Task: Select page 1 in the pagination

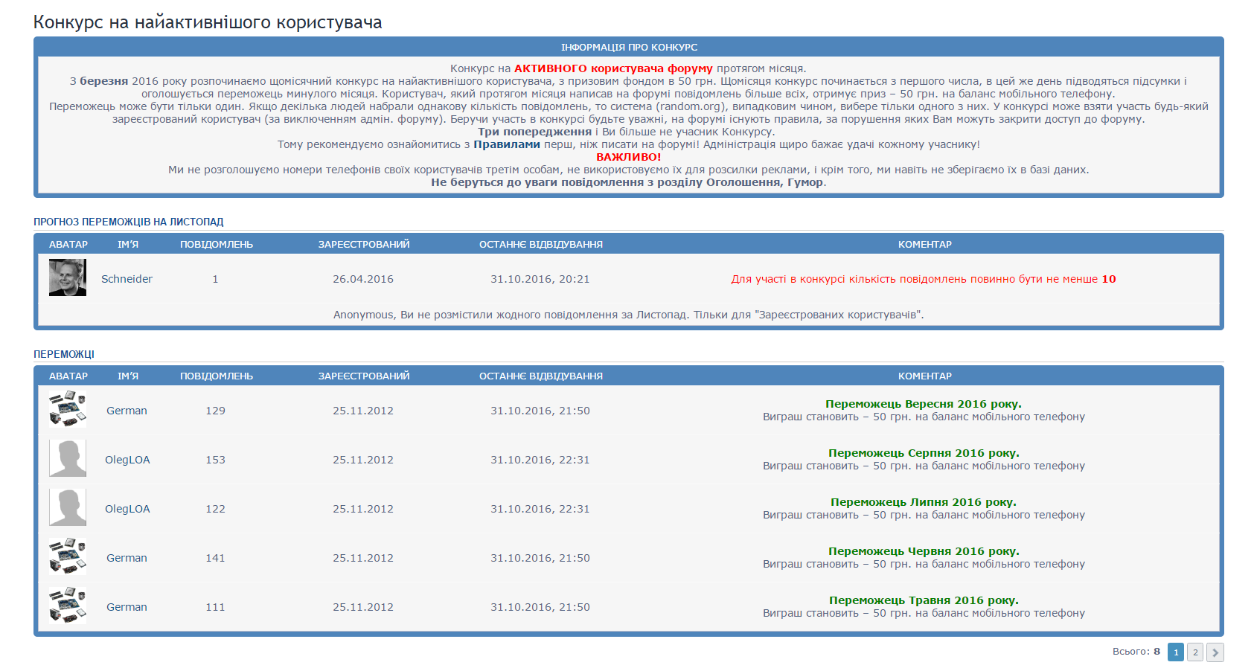Action: point(1176,652)
